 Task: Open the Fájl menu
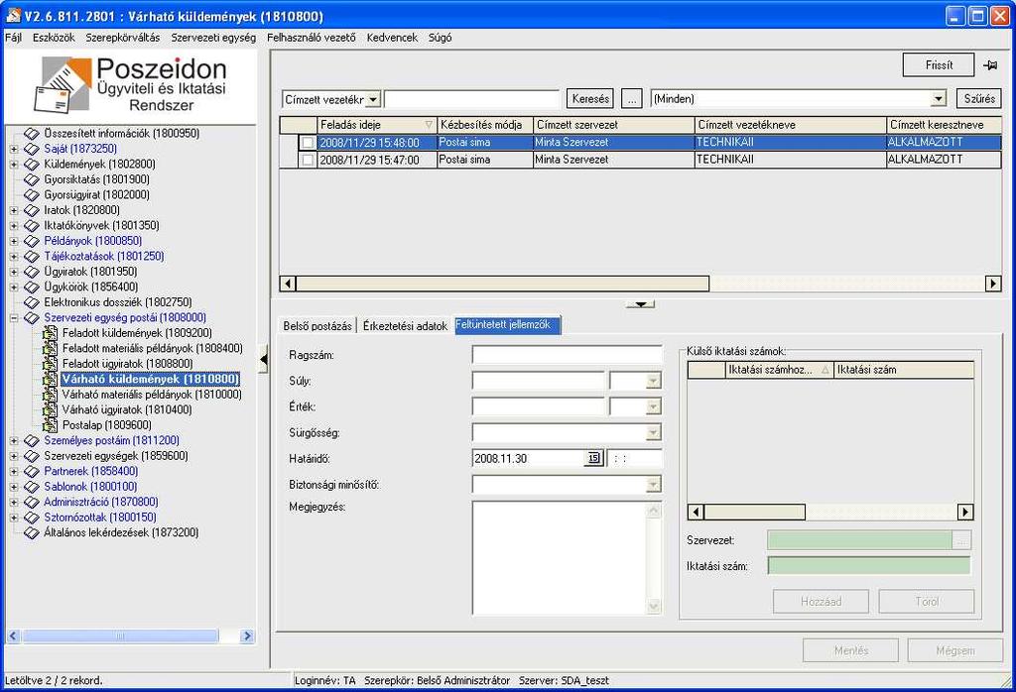[13, 38]
